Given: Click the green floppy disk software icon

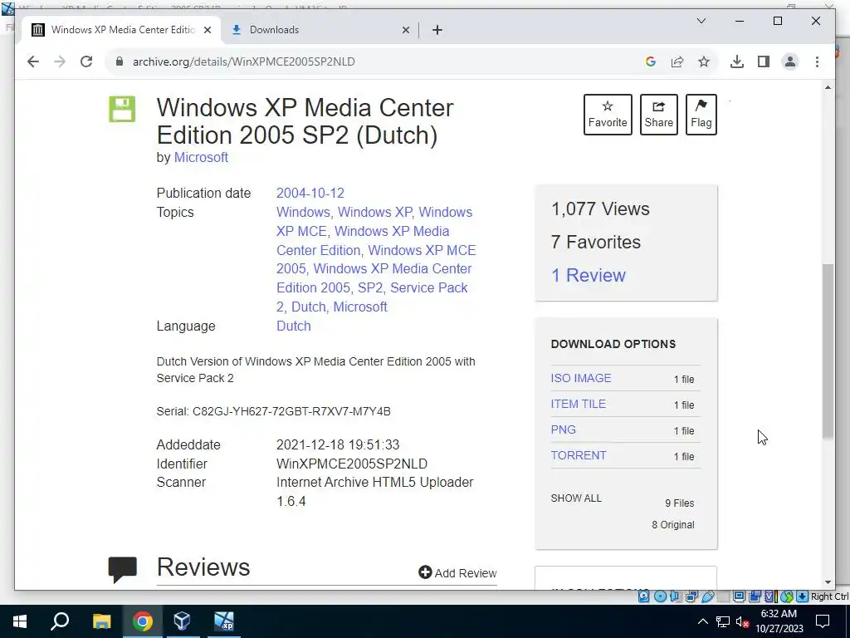Looking at the screenshot, I should point(122,109).
